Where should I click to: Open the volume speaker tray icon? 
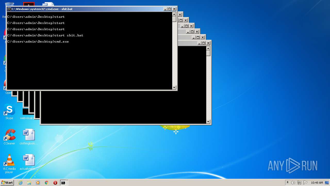(293, 183)
